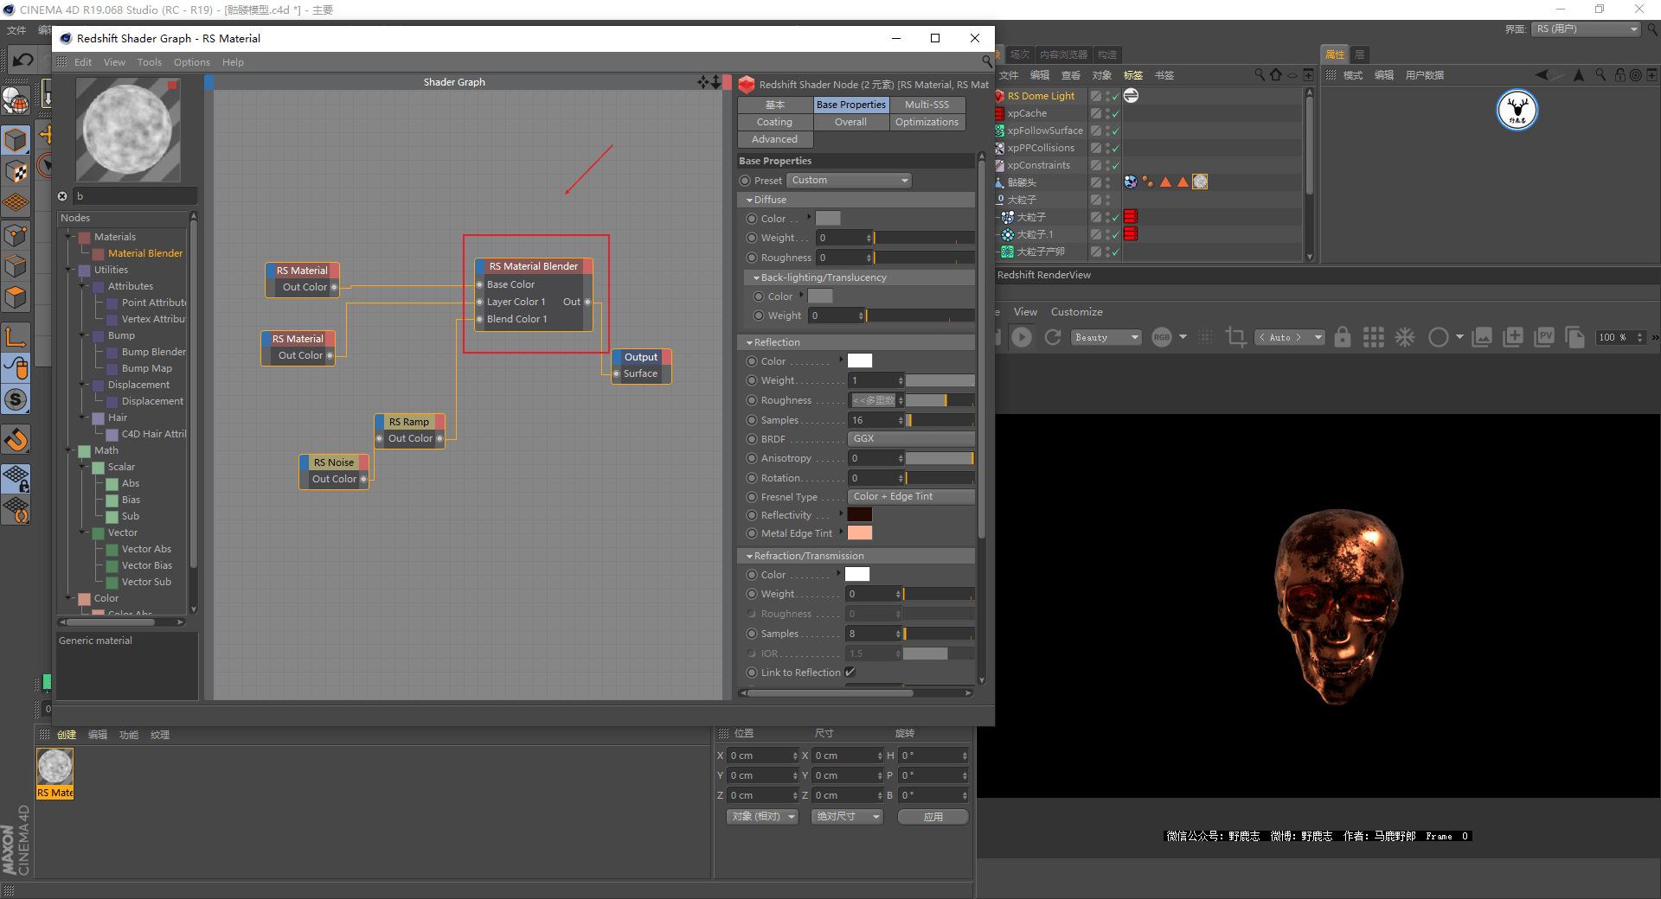Open the BRDF GGX dropdown
Viewport: 1661px width, 899px height.
click(910, 439)
